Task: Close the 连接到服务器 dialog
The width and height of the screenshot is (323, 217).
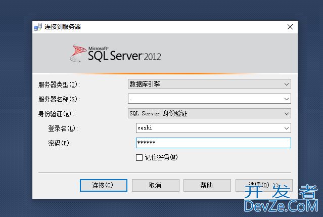Action: point(290,27)
